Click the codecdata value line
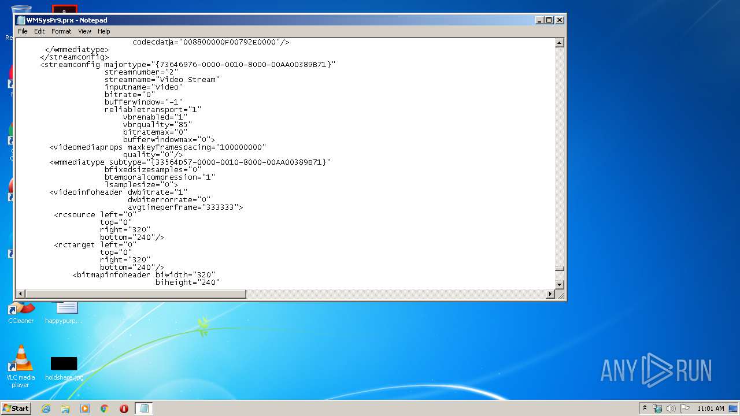The width and height of the screenshot is (740, 416). 210,42
